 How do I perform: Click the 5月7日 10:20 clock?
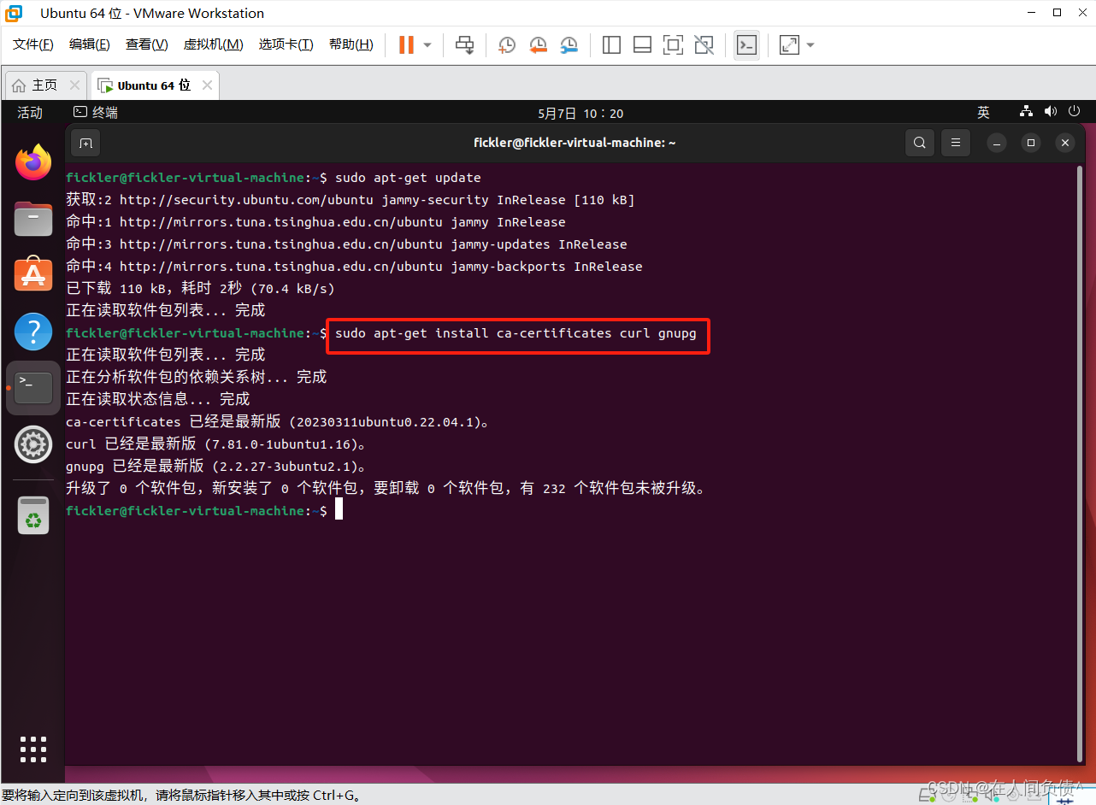point(580,113)
